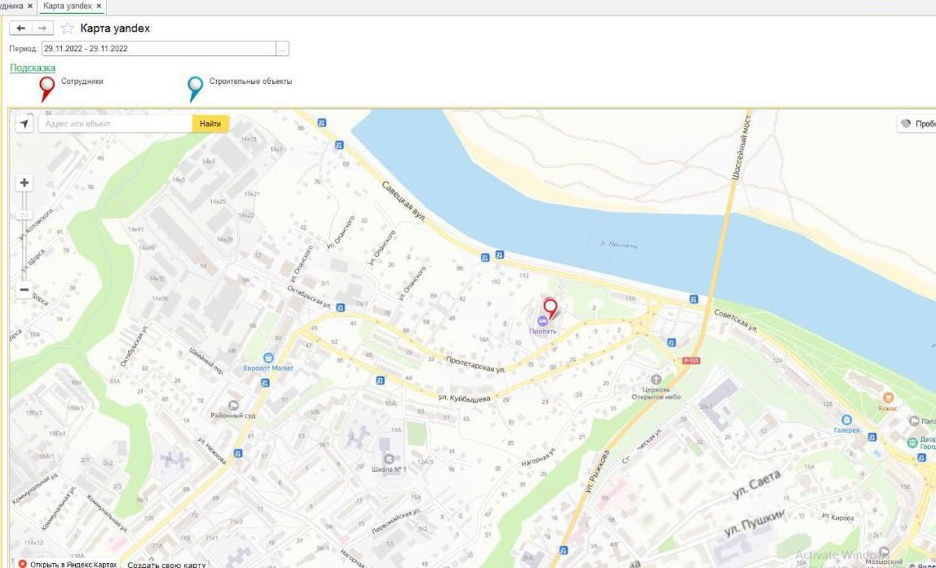This screenshot has height=568, width=936.
Task: Click the ул. Кирова street label
Action: pyautogui.click(x=837, y=517)
